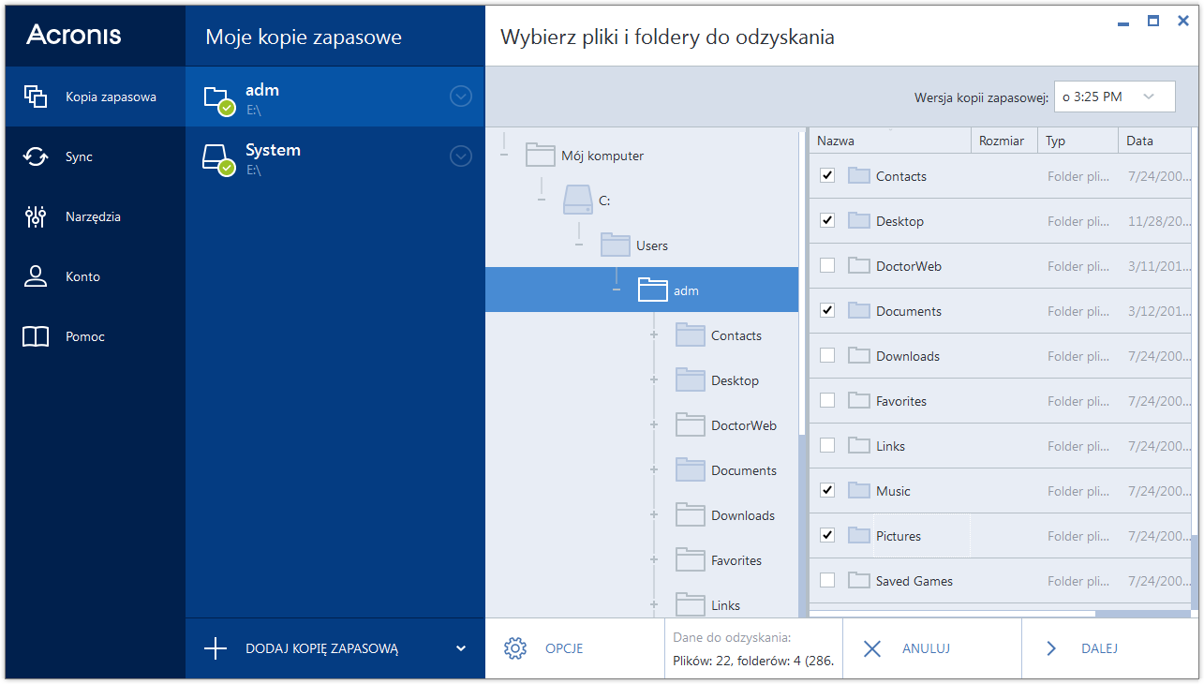Uncheck the Desktop checkbox
The width and height of the screenshot is (1204, 684).
[x=827, y=220]
